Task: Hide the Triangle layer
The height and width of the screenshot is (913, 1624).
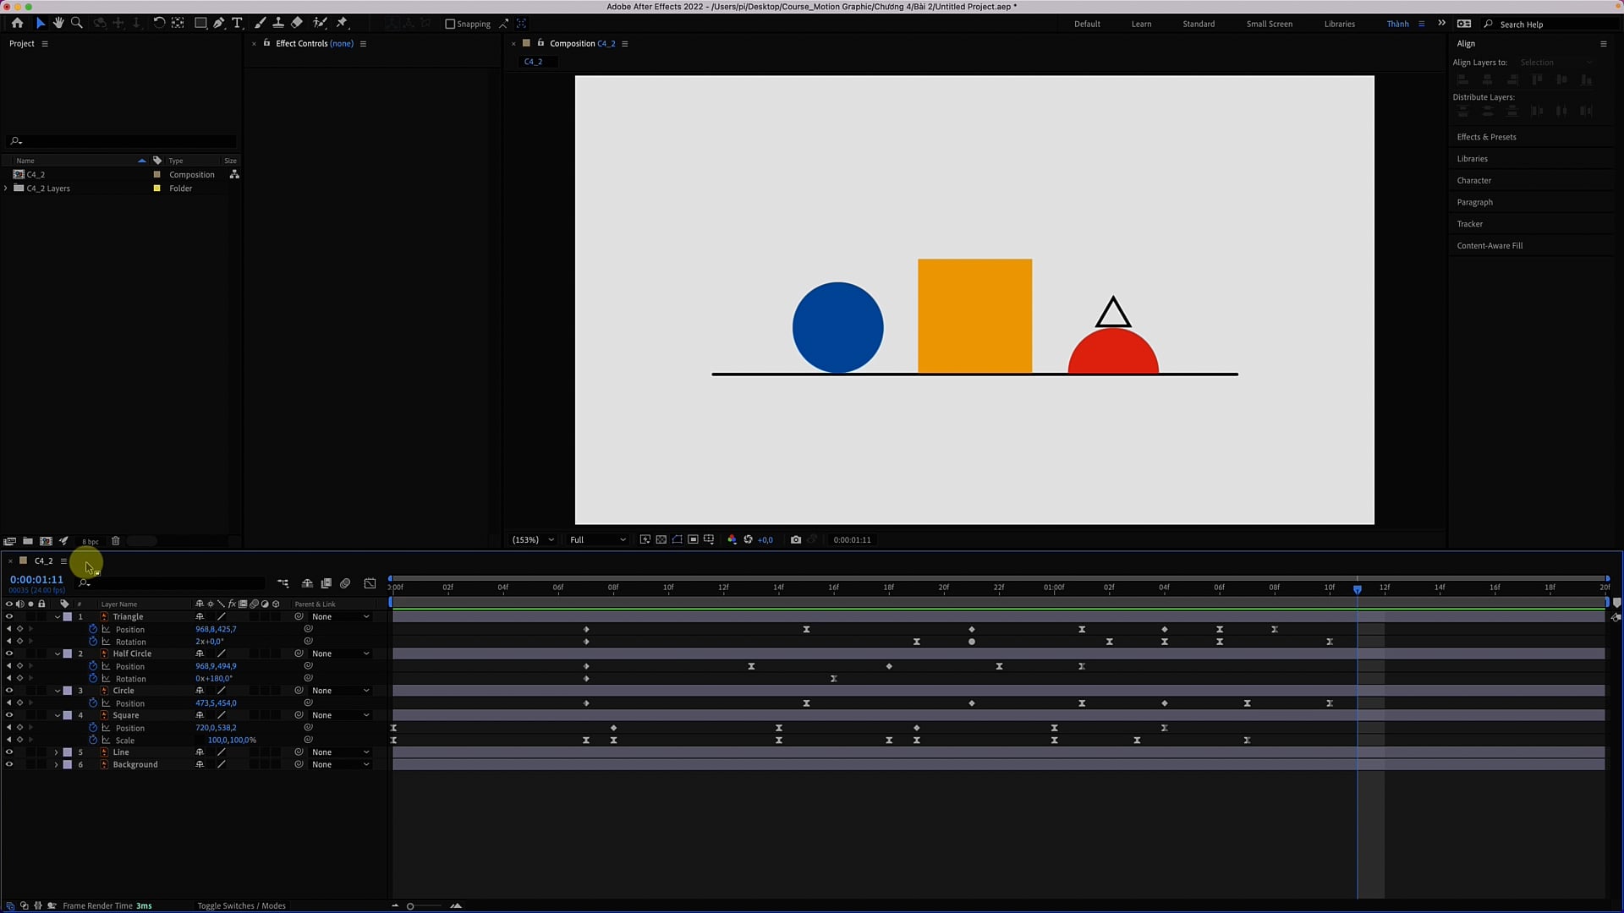Action: click(x=9, y=617)
